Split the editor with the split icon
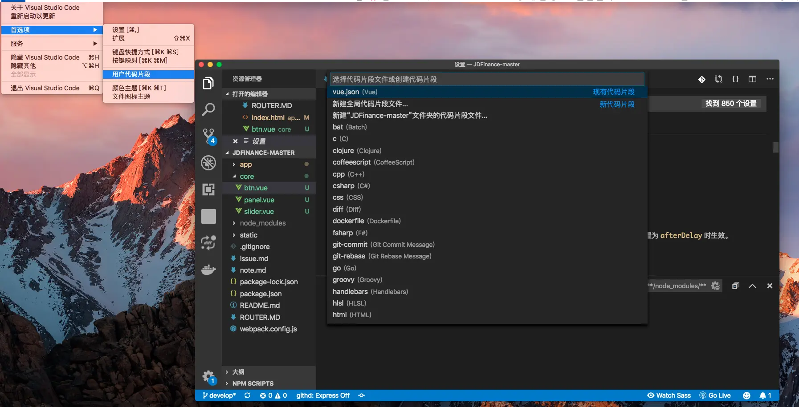The height and width of the screenshot is (407, 799). 752,79
